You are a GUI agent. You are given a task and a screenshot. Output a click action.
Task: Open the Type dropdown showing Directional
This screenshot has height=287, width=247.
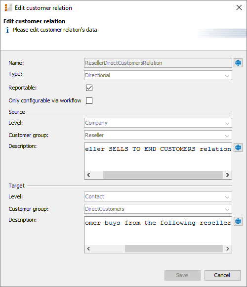(158, 75)
